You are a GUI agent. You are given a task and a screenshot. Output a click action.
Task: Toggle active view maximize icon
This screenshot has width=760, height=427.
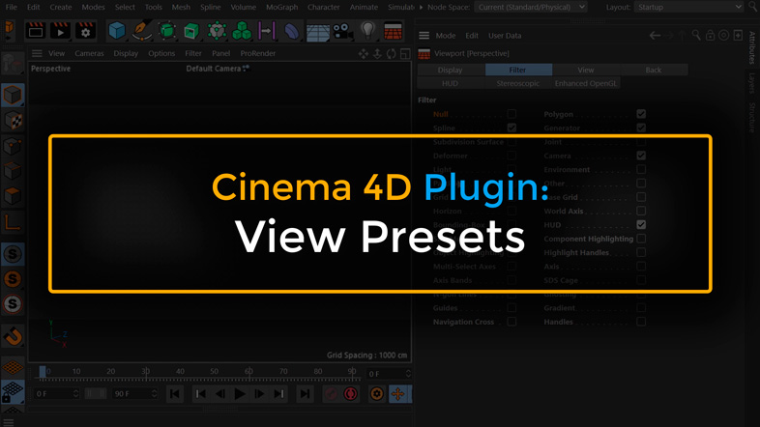click(405, 54)
